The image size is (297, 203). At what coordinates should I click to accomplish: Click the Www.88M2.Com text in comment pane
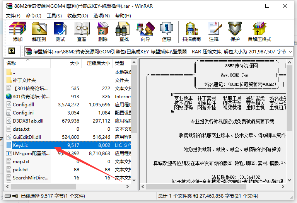click(x=234, y=75)
